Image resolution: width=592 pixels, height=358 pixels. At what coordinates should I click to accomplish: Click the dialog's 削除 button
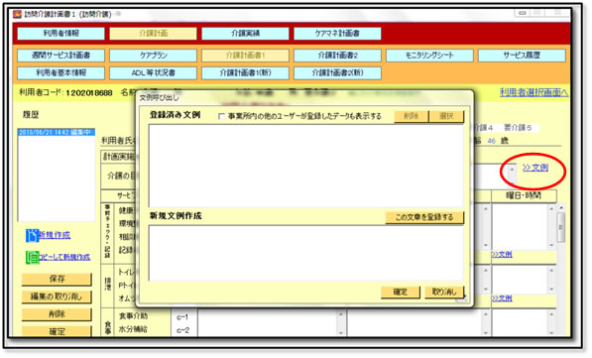click(412, 116)
